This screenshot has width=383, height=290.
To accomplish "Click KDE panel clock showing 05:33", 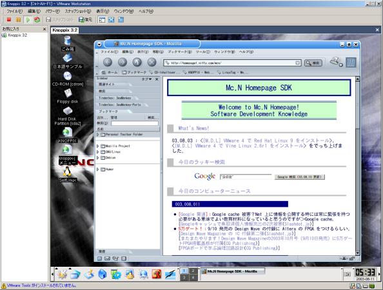I will tap(365, 272).
